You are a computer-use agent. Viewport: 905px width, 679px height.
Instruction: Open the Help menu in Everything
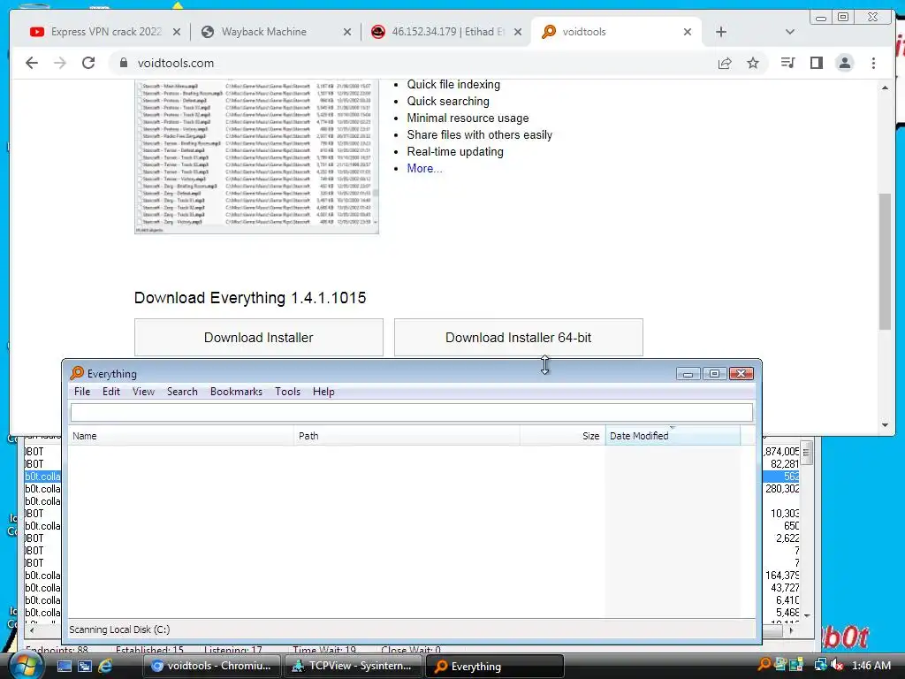point(323,392)
